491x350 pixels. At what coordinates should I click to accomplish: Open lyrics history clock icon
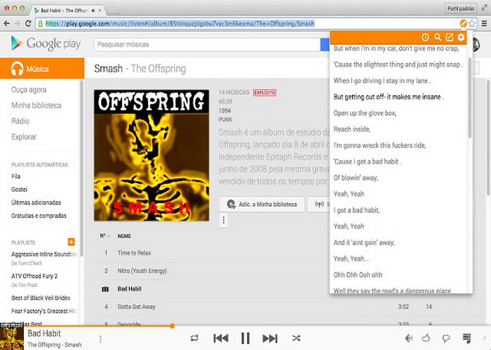[x=425, y=38]
